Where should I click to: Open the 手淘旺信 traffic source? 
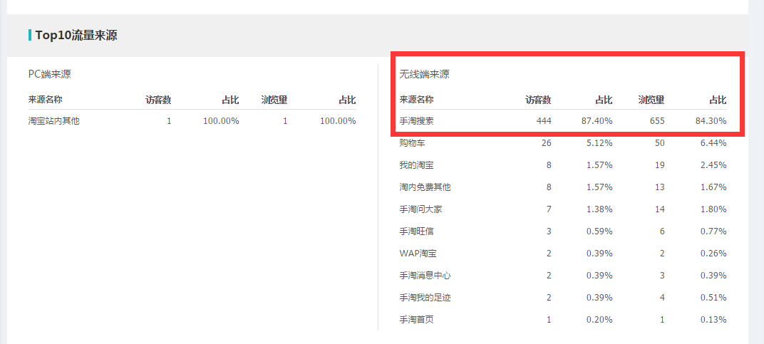[x=416, y=231]
